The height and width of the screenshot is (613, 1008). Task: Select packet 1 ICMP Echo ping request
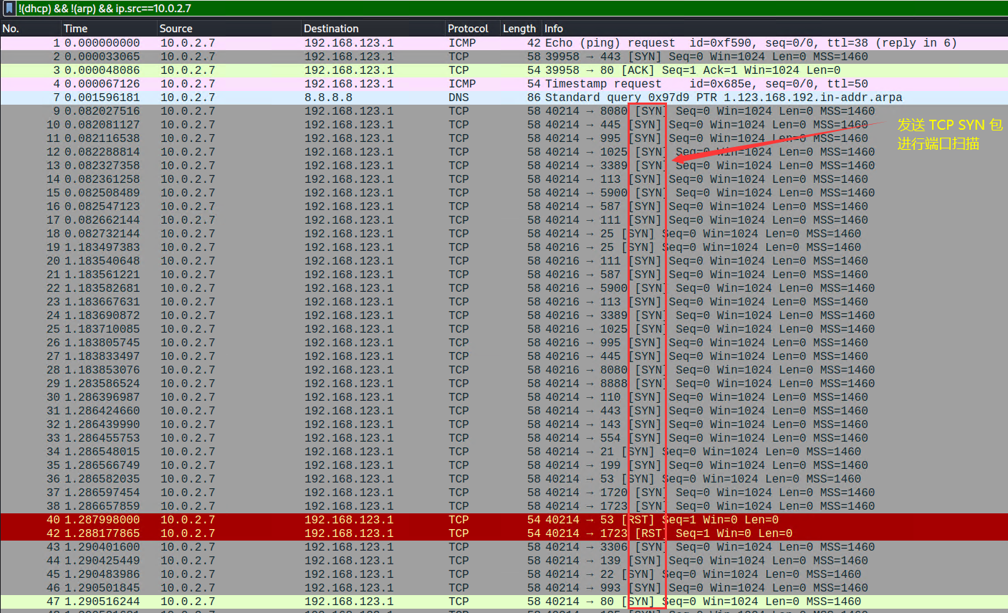(504, 43)
